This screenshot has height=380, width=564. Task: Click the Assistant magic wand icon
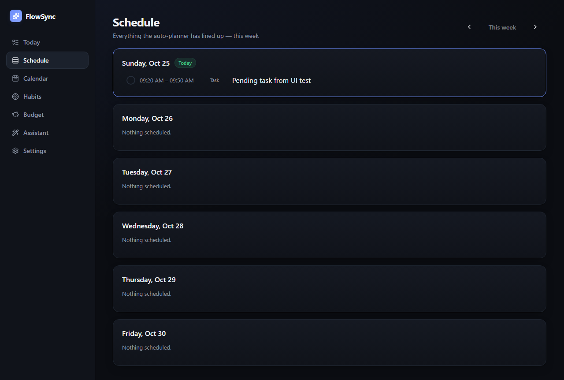[15, 133]
